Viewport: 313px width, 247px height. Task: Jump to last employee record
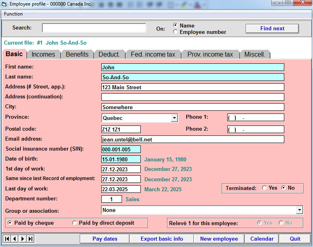(31, 239)
